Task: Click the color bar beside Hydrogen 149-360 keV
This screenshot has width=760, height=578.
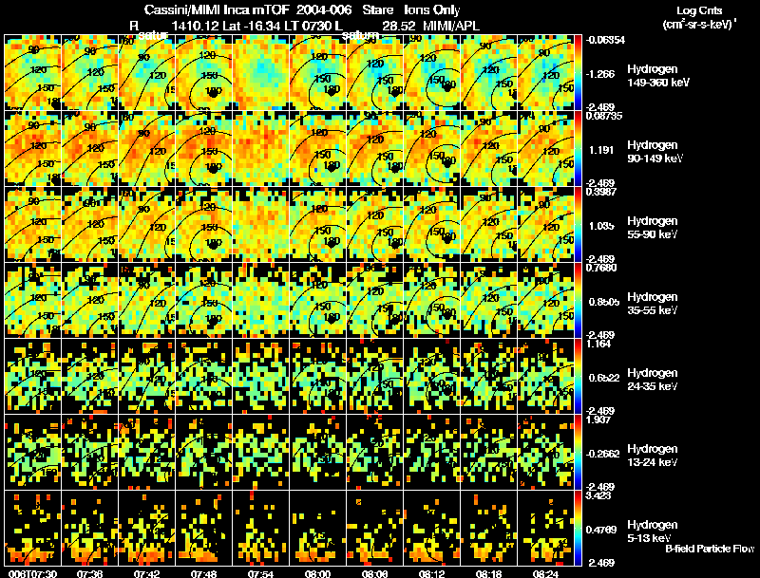Action: [x=578, y=73]
